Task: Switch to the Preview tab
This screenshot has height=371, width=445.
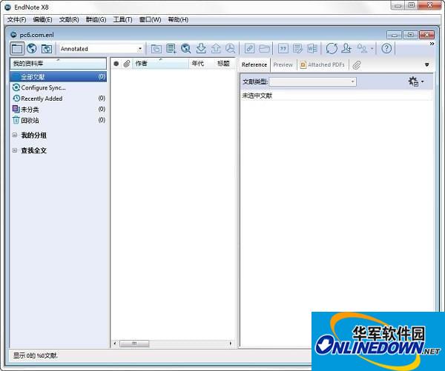Action: (283, 64)
